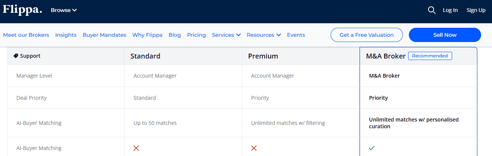492x156 pixels.
Task: Expand the Browse dropdown
Action: pos(64,10)
